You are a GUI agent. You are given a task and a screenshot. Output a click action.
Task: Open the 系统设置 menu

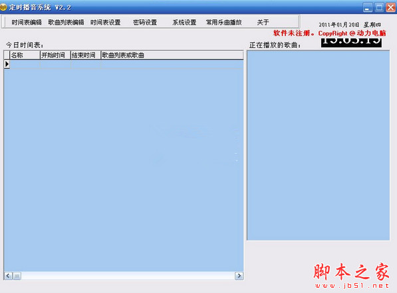(x=185, y=23)
